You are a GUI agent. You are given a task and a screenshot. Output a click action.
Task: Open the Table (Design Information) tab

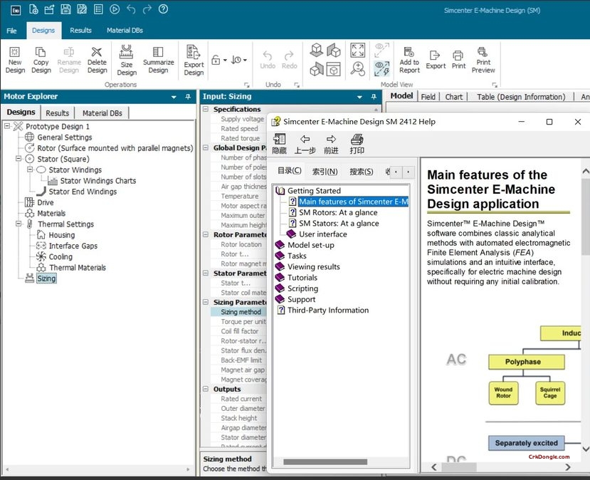coord(521,97)
